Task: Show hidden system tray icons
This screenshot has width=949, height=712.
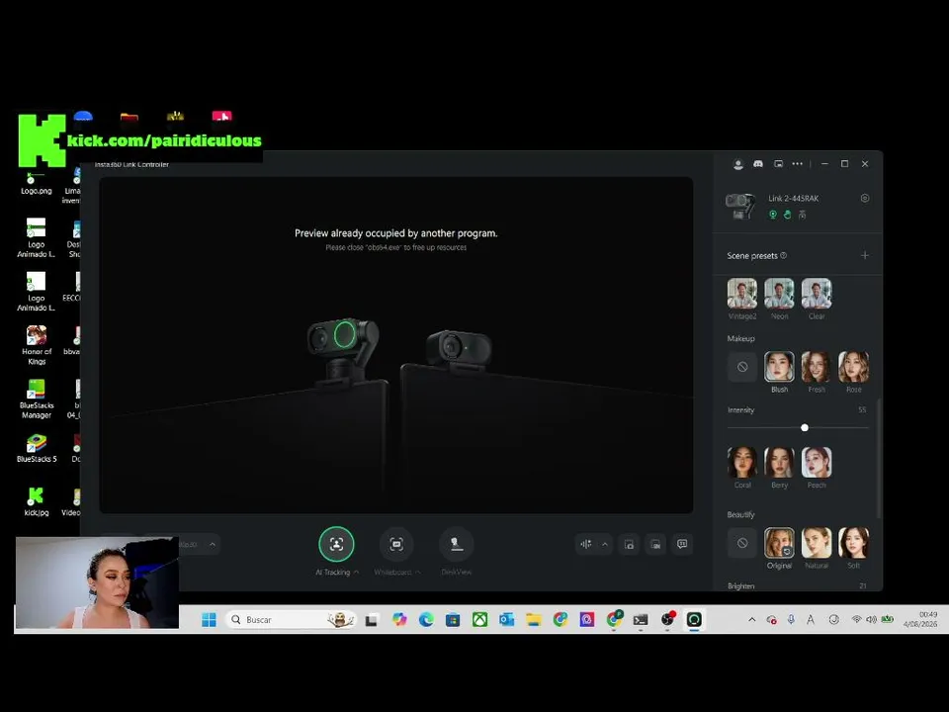Action: click(751, 619)
